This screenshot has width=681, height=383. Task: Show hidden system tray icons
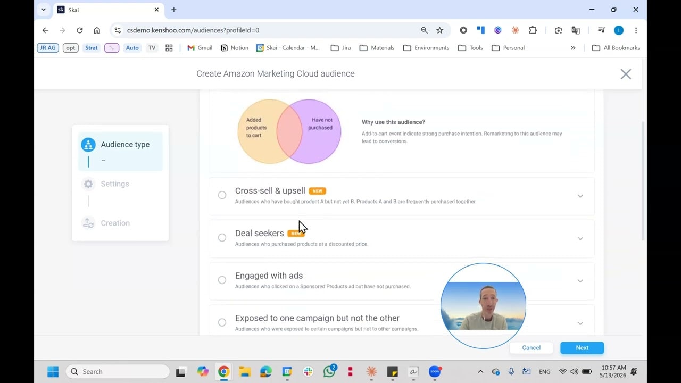click(480, 372)
